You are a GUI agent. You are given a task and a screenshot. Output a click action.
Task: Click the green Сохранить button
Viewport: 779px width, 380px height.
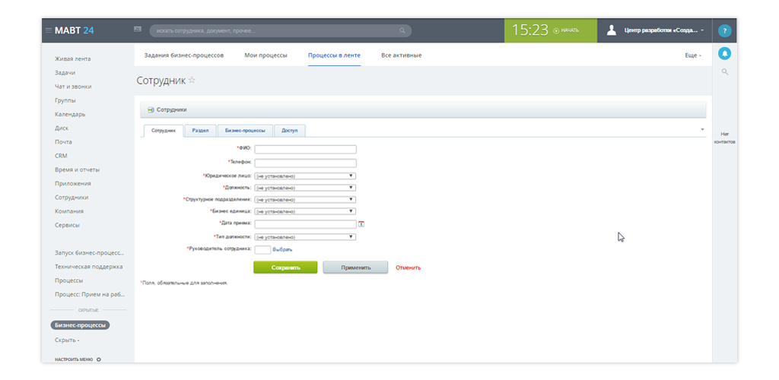(285, 268)
